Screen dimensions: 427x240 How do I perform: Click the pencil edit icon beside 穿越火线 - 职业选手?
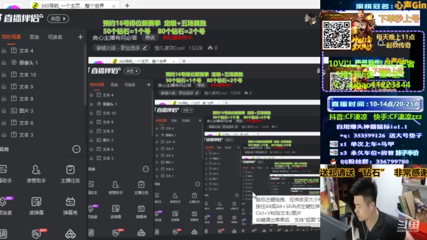coord(145,48)
